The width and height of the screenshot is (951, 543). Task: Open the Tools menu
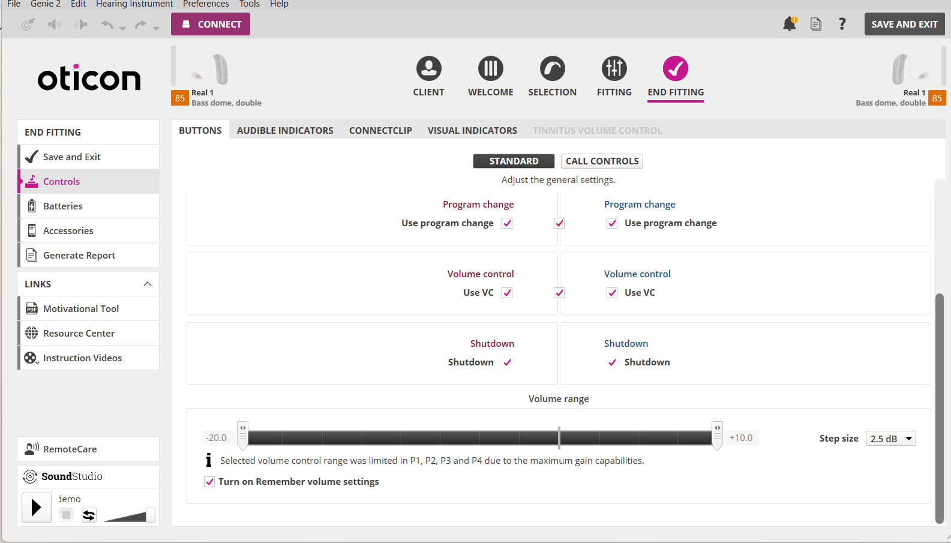250,4
